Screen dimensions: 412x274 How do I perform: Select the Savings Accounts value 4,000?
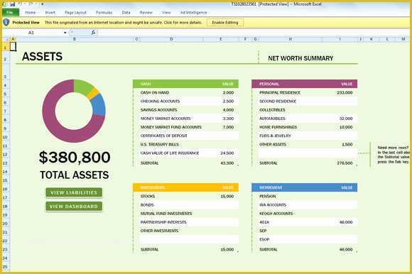coord(228,110)
